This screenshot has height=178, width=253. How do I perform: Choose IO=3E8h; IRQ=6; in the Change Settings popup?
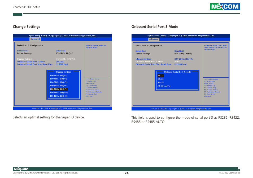click(x=58, y=86)
